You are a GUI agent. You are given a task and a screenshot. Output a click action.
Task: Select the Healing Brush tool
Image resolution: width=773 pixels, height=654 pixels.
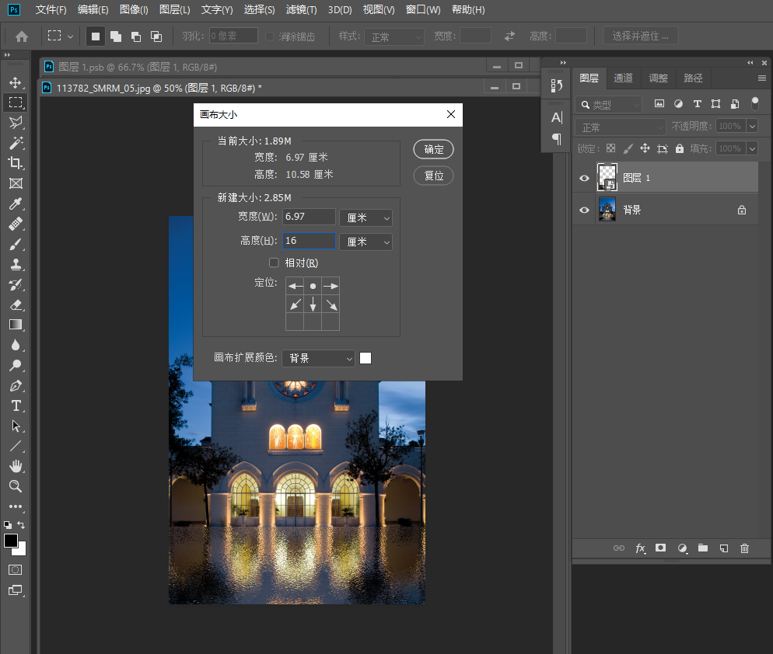click(x=16, y=224)
